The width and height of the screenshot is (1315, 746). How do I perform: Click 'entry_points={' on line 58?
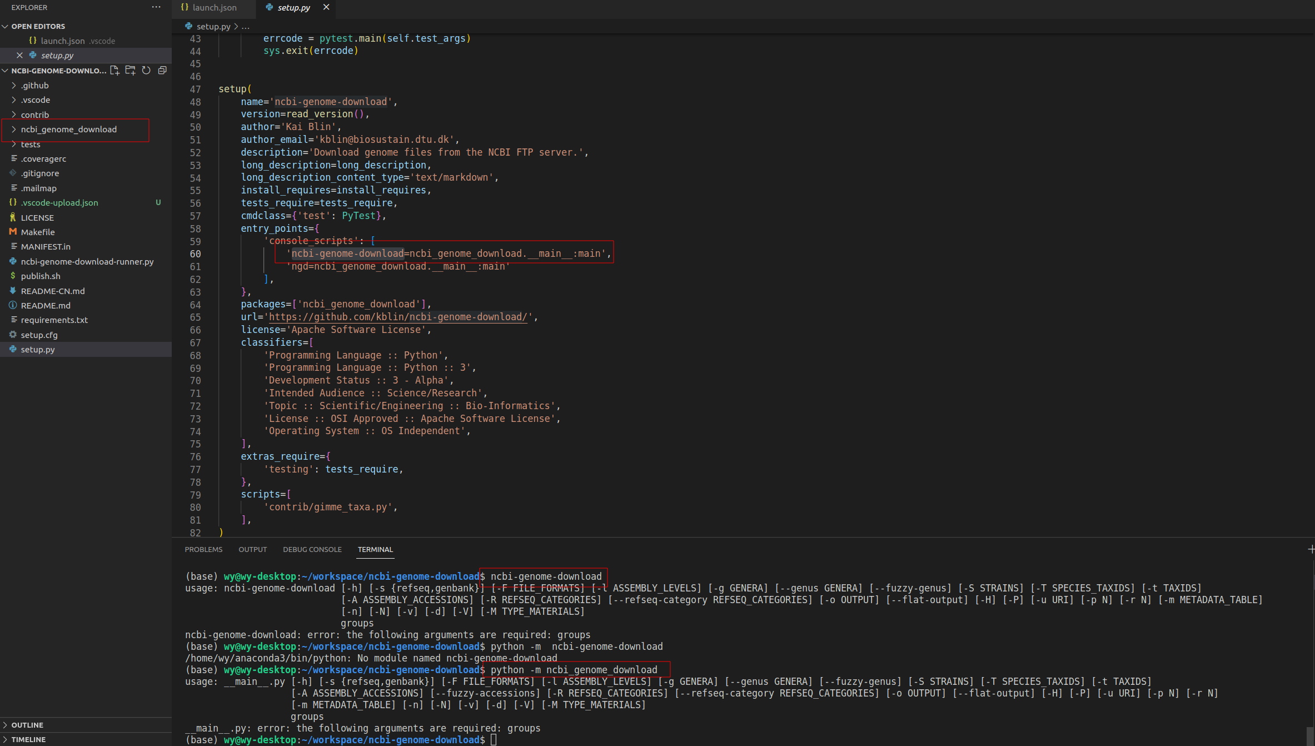point(280,228)
